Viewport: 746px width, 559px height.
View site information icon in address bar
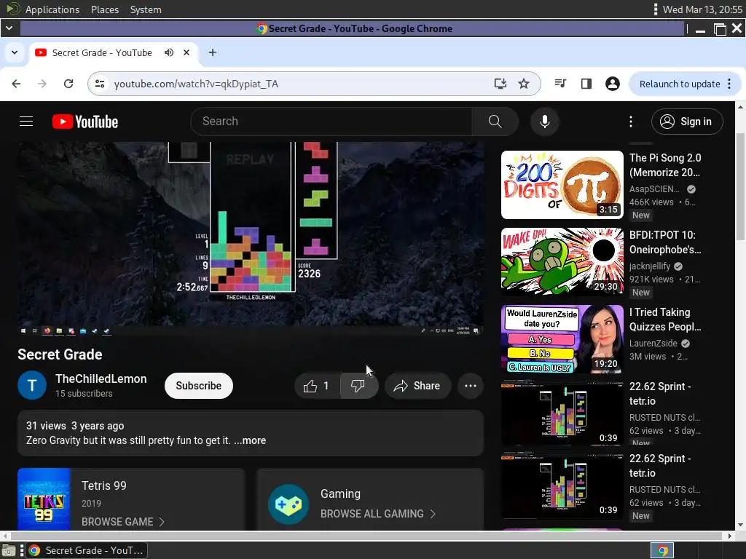[100, 84]
